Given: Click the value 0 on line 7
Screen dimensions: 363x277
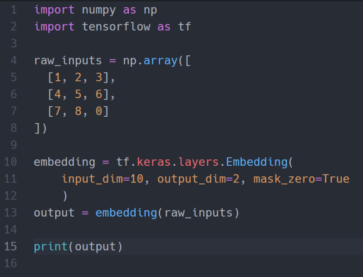Looking at the screenshot, I should tap(99, 111).
